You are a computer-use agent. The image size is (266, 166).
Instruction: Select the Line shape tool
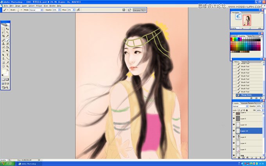7,58
